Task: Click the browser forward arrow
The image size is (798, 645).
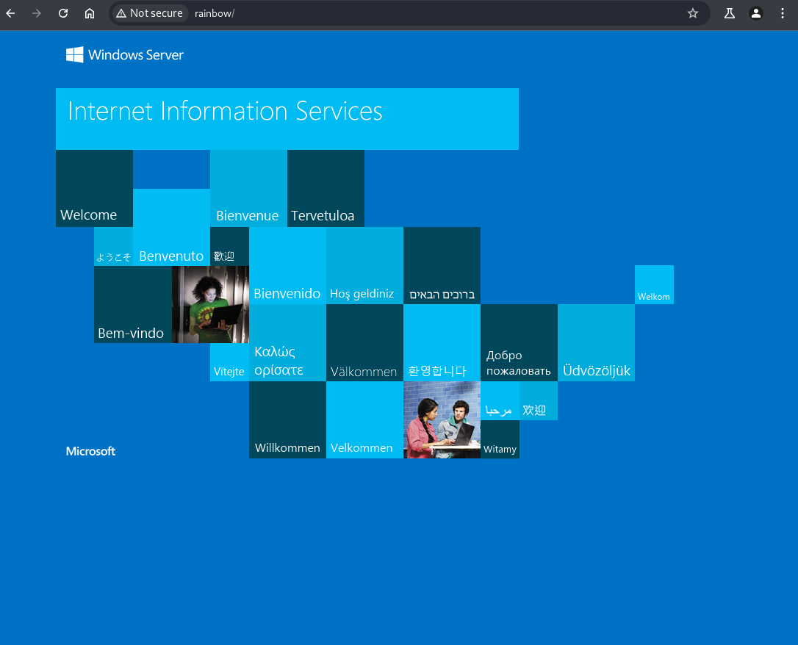Action: (37, 13)
